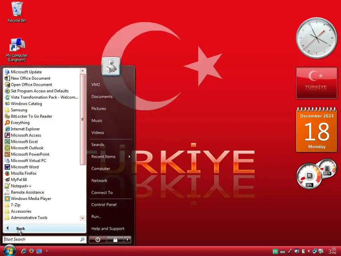Open Documents from Start menu
Viewport: 341px width, 256px height.
click(102, 96)
